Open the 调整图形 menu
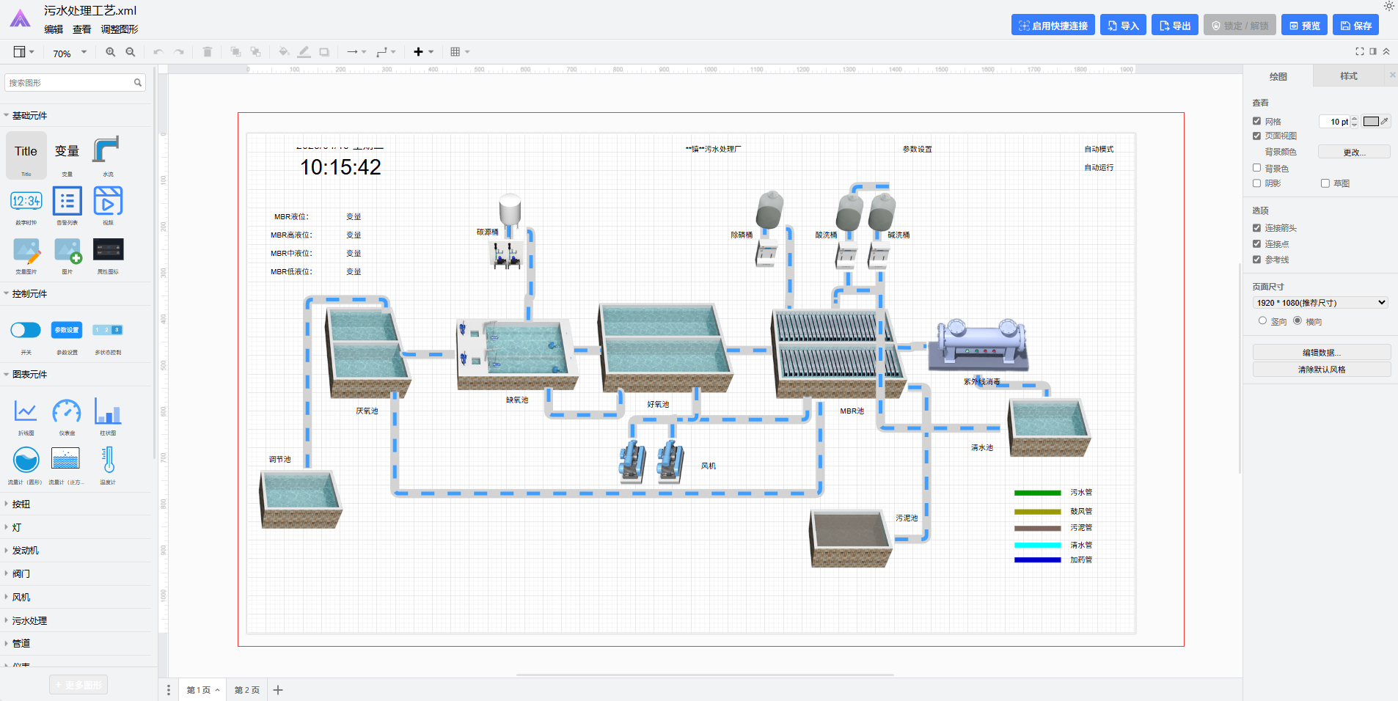The image size is (1398, 701). pyautogui.click(x=119, y=29)
